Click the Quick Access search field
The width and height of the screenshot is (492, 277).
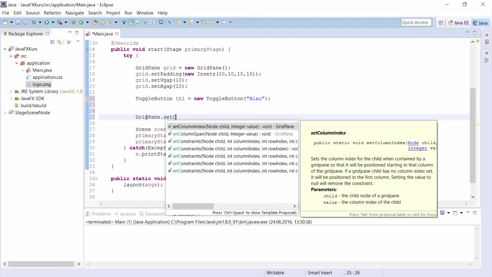416,22
